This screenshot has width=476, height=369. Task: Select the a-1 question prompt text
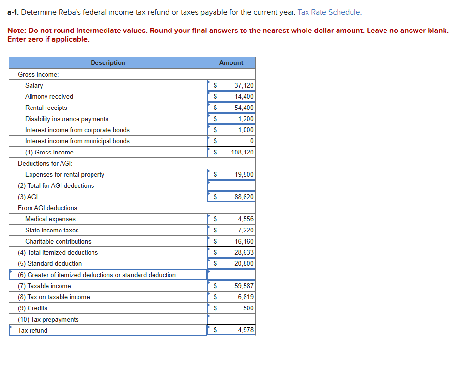click(152, 12)
